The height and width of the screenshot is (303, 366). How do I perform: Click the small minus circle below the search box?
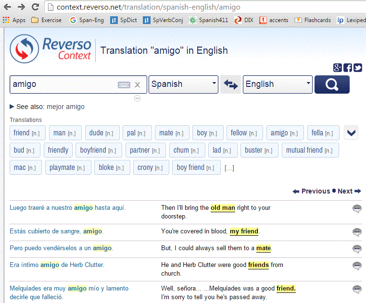pos(137,98)
